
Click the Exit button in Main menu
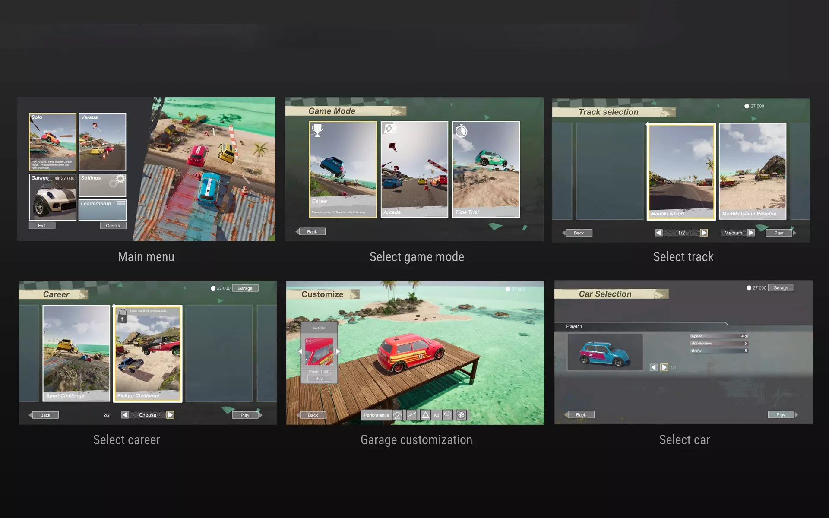(42, 225)
